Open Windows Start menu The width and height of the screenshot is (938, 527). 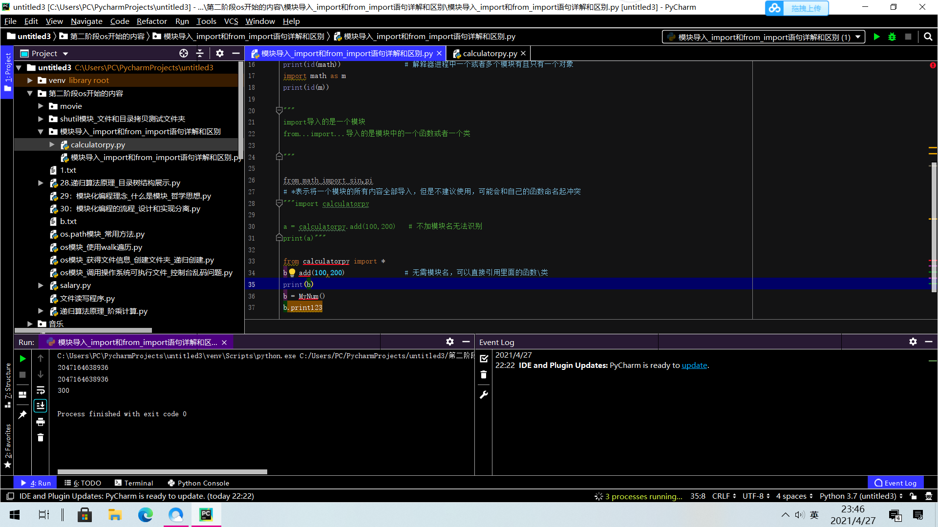pyautogui.click(x=15, y=515)
